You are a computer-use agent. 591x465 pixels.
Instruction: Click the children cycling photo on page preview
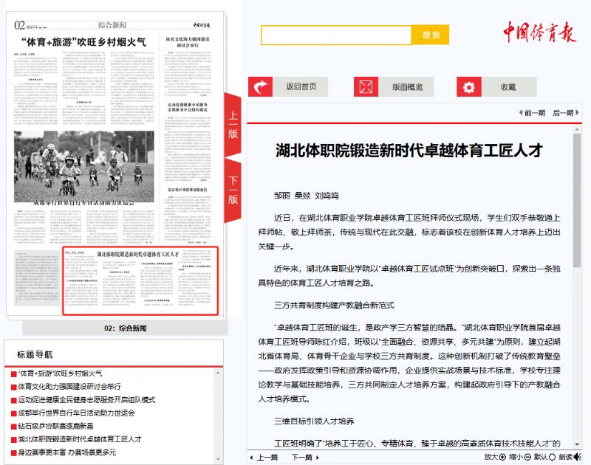[x=84, y=166]
